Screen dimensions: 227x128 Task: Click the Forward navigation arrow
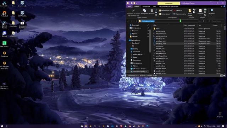coord(132,21)
